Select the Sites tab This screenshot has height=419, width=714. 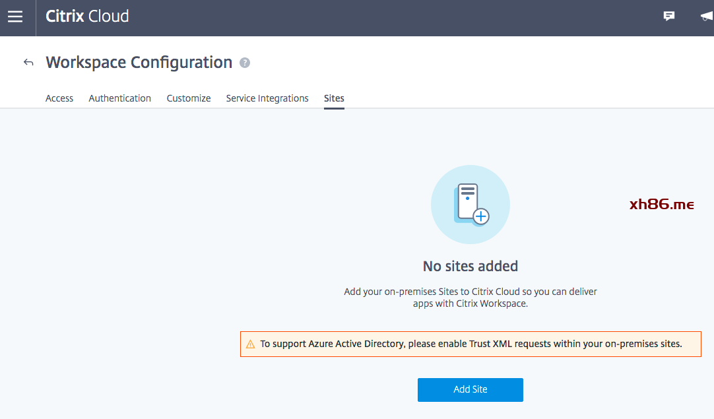click(x=334, y=98)
